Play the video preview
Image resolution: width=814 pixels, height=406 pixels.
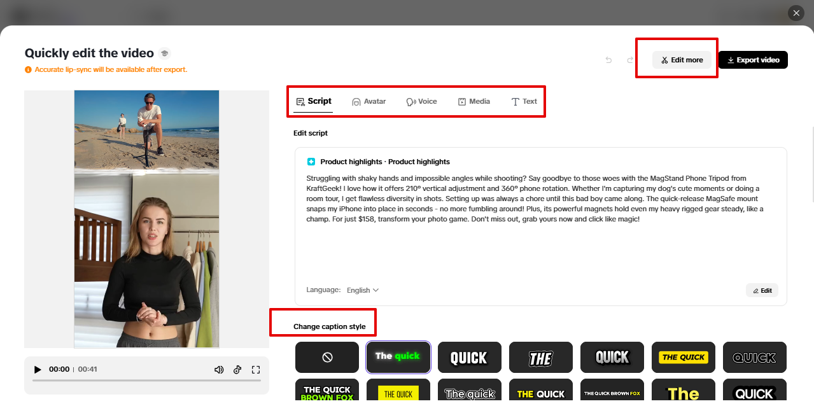click(x=38, y=369)
